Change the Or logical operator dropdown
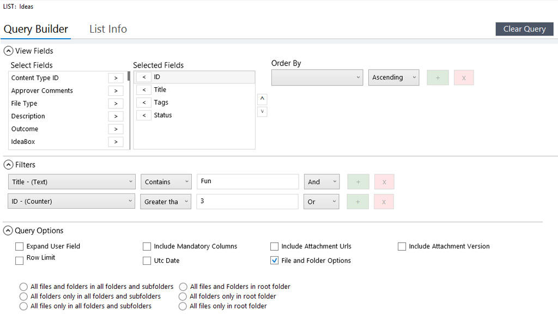The width and height of the screenshot is (558, 327). tap(322, 202)
